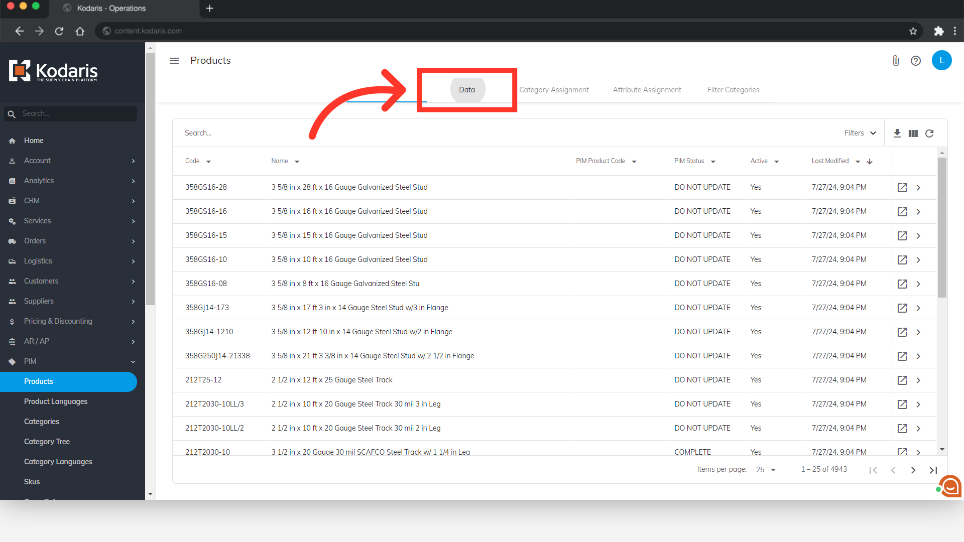Toggle the hamburger navigation menu
Screen dimensions: 964x542
click(x=174, y=61)
